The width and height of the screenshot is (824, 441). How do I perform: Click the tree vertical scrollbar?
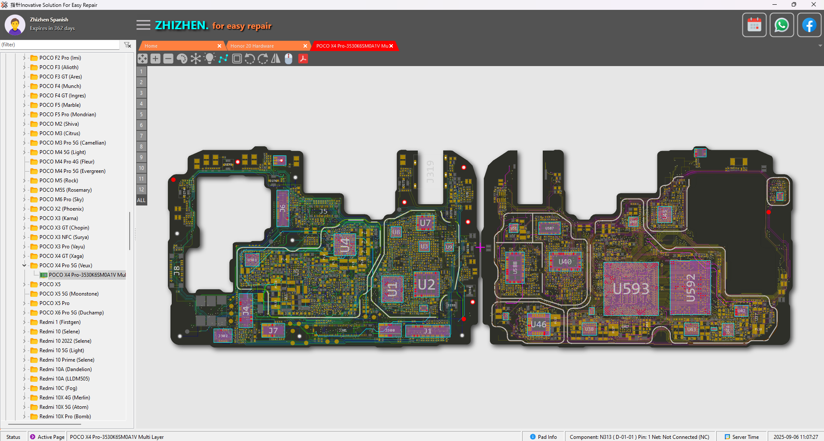(130, 231)
